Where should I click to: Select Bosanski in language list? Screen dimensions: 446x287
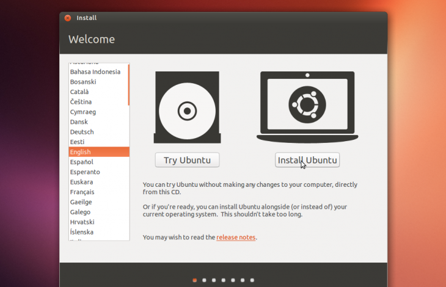pos(98,82)
